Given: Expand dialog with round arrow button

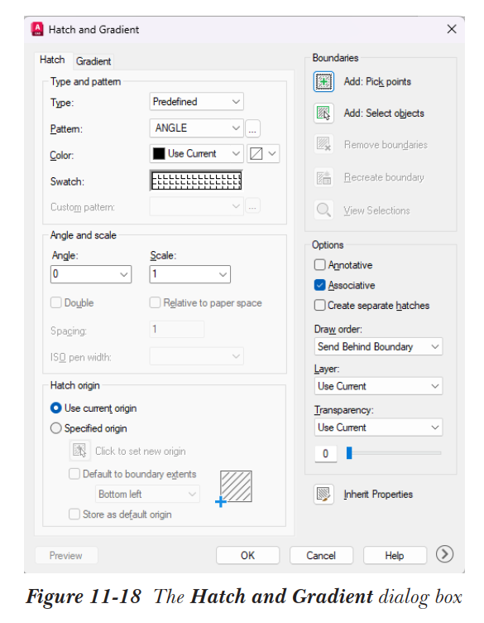Looking at the screenshot, I should coord(444,554).
